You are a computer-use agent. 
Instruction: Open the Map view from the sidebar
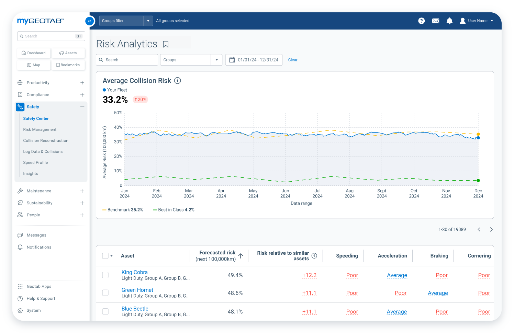coord(33,65)
